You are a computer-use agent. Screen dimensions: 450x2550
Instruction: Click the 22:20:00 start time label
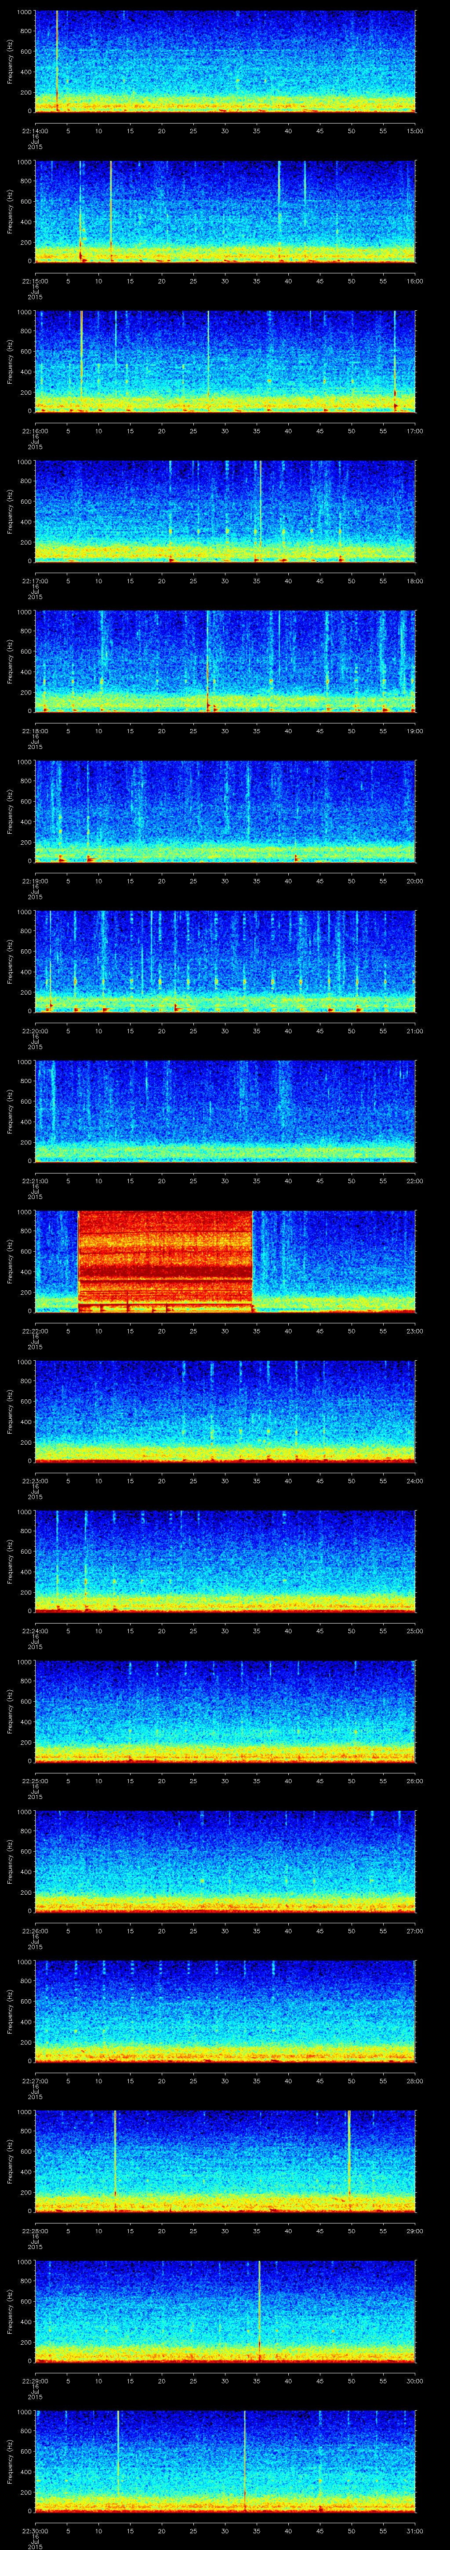(x=35, y=1031)
